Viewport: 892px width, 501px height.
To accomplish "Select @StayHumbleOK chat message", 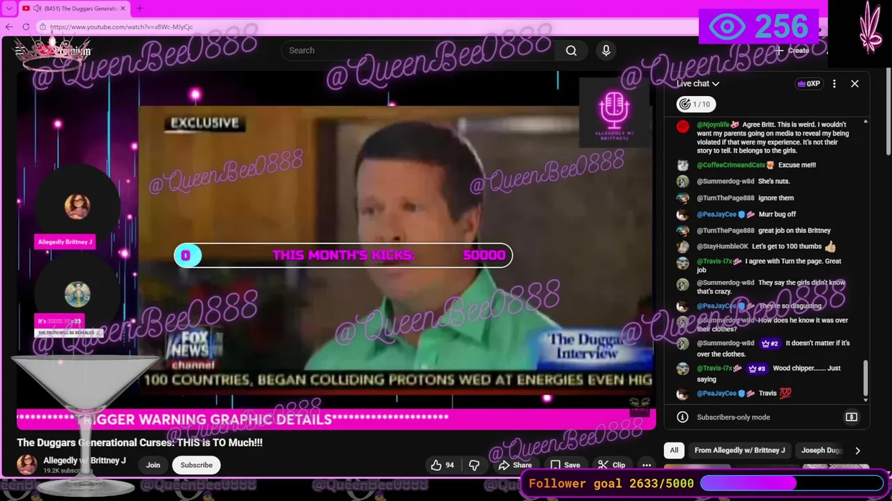I will [x=765, y=246].
